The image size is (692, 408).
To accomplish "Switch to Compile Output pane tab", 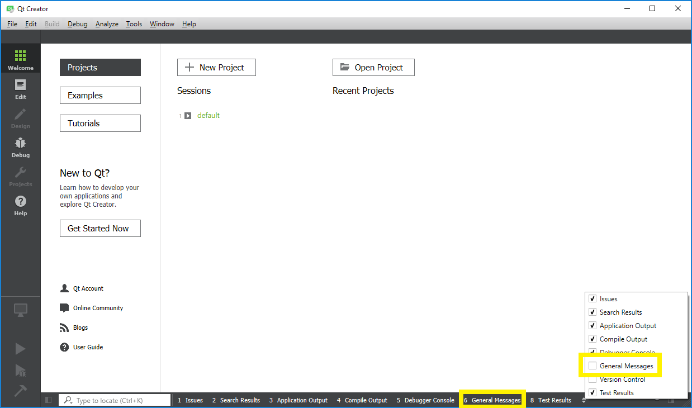I will pyautogui.click(x=362, y=400).
